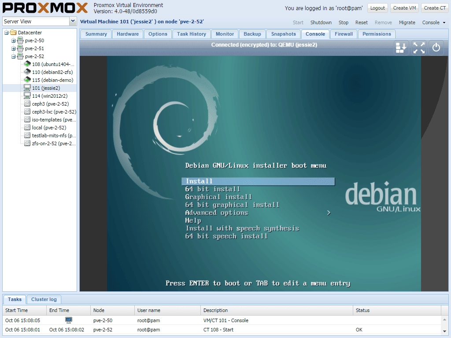This screenshot has width=451, height=338.
Task: Click the Create VM button
Action: (x=404, y=8)
